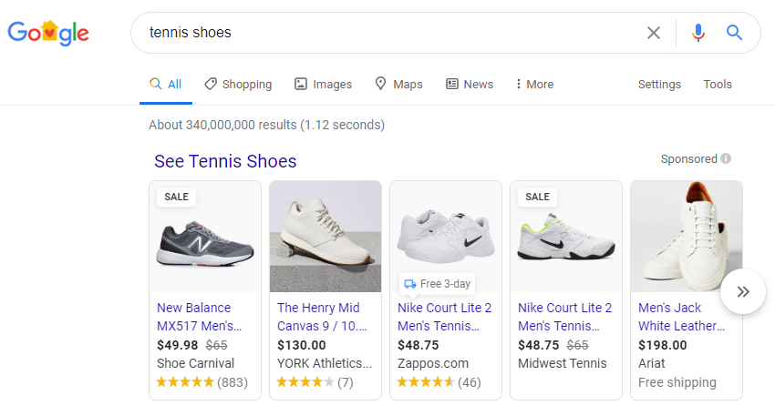
Task: Click the $49.98 price
Action: (x=178, y=345)
